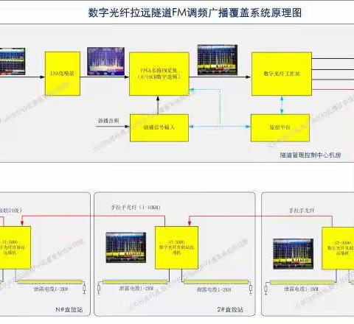The height and width of the screenshot is (324, 354).
Task: Click left 泄露电缆1-2KM label in 2#直放站
Action: [x=136, y=289]
